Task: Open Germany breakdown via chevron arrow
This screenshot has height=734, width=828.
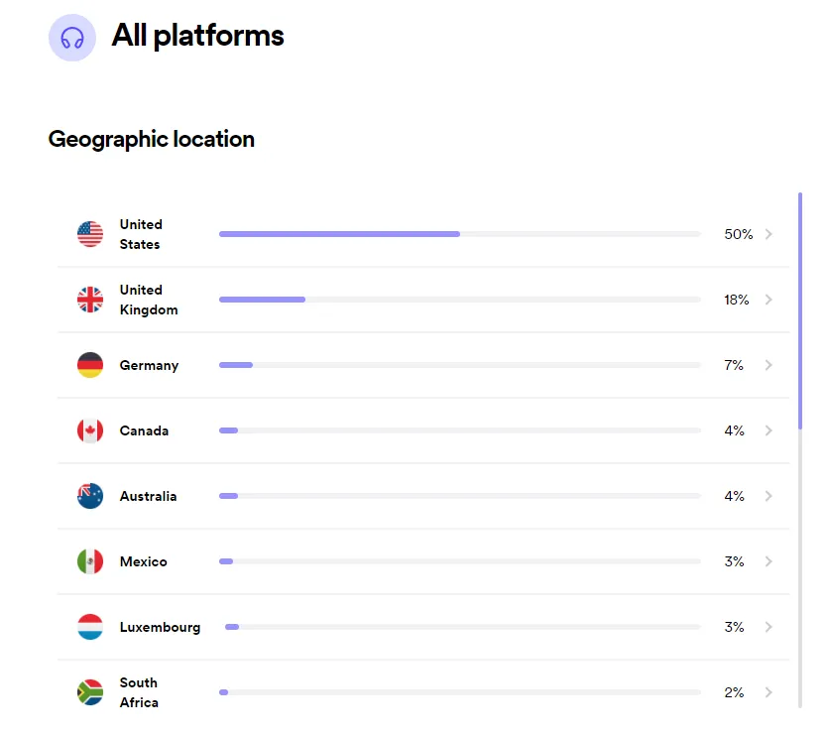Action: coord(769,365)
